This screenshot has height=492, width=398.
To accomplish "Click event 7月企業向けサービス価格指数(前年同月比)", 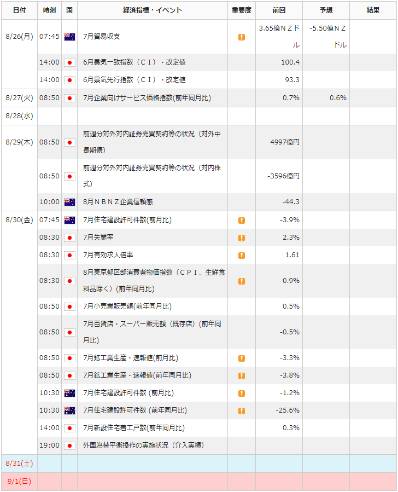I will click(x=147, y=98).
